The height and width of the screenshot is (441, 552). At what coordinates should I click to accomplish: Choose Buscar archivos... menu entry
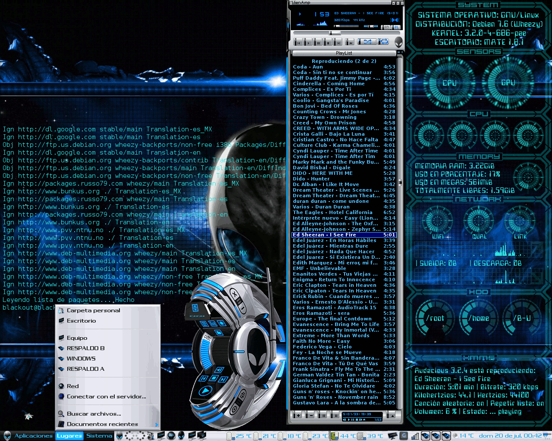(108, 413)
